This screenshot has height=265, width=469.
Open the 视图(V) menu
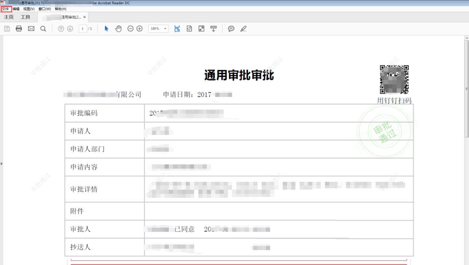coord(29,9)
